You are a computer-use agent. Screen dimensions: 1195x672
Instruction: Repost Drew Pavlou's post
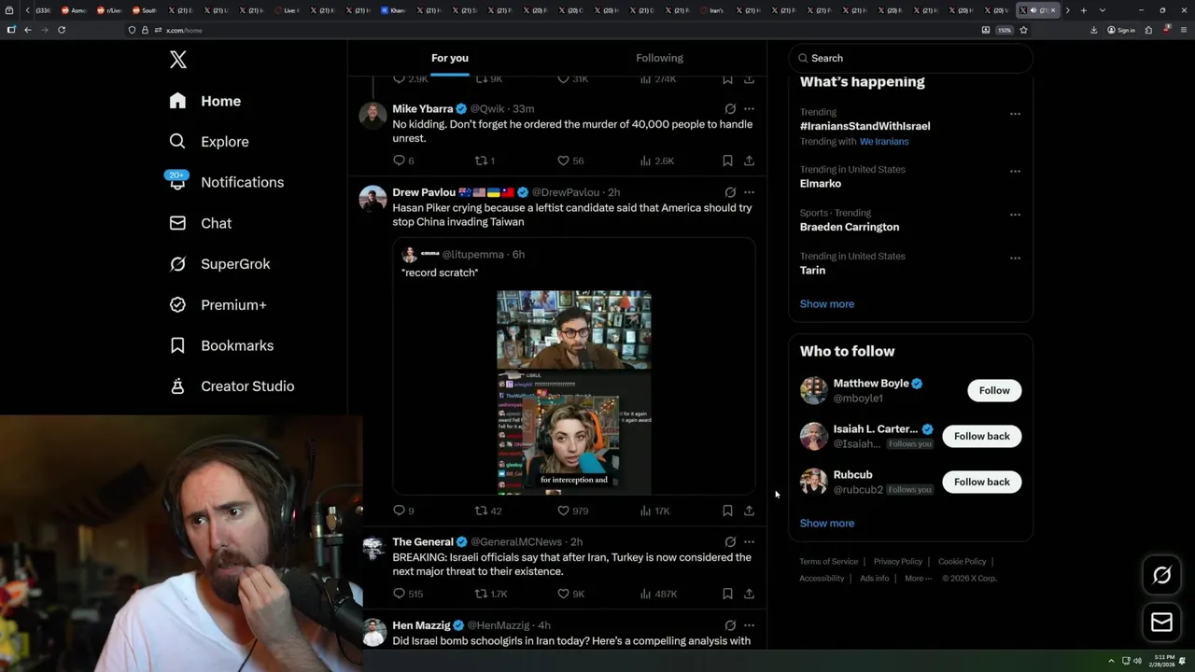click(488, 511)
